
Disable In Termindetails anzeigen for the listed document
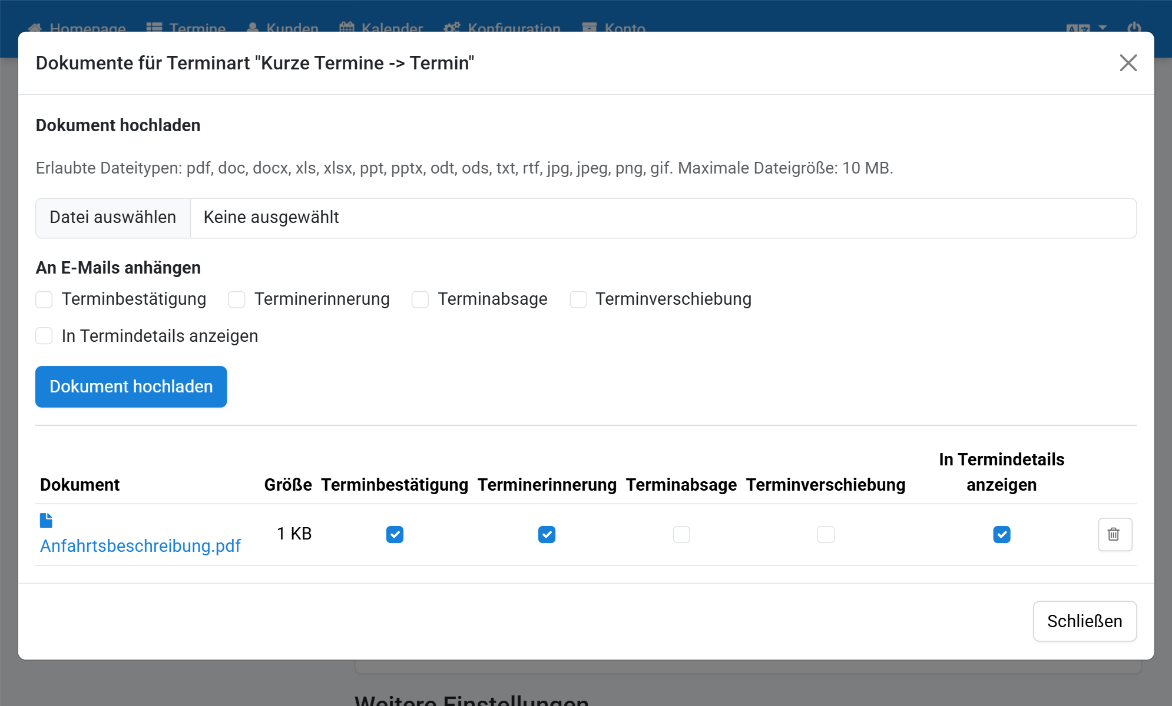[x=1001, y=534]
